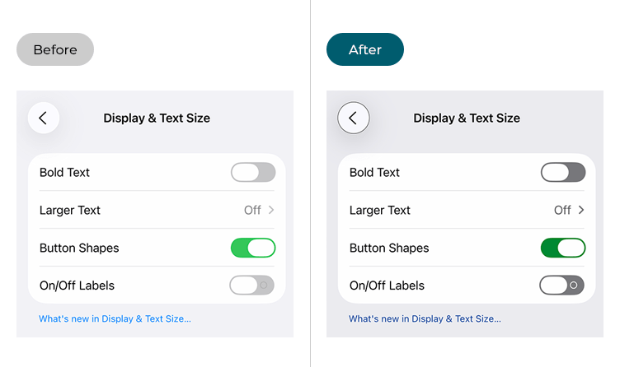Click the Off value in After Larger Text row
Image resolution: width=620 pixels, height=367 pixels.
point(562,211)
